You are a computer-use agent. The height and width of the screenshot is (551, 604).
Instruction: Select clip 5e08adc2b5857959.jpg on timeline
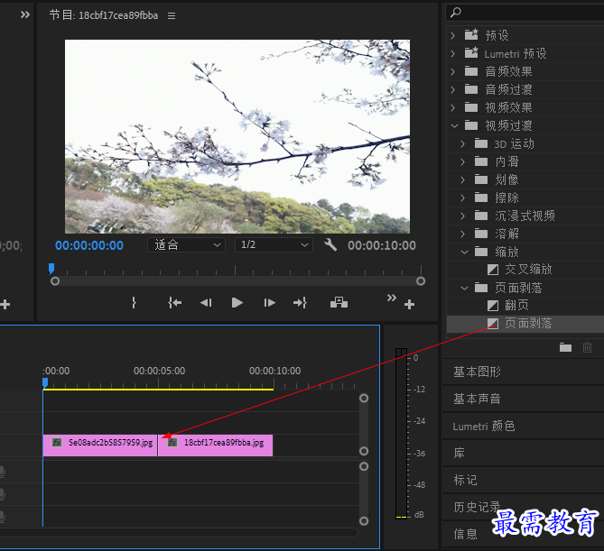pyautogui.click(x=100, y=445)
